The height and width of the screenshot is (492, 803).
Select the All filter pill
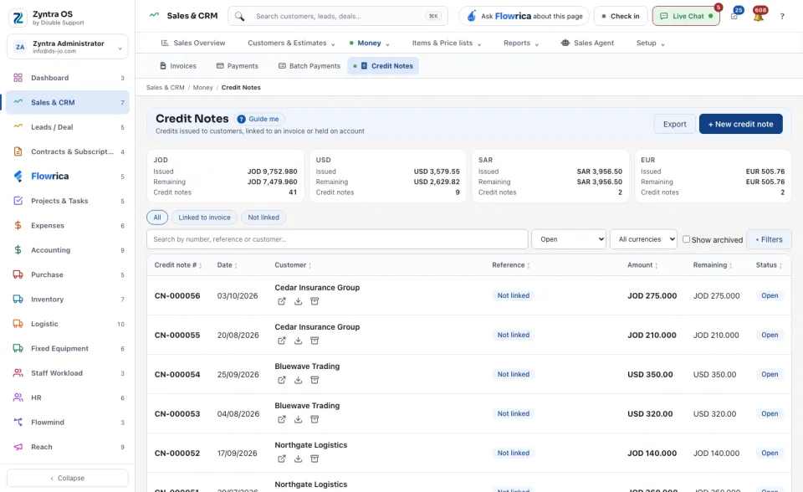(x=157, y=218)
